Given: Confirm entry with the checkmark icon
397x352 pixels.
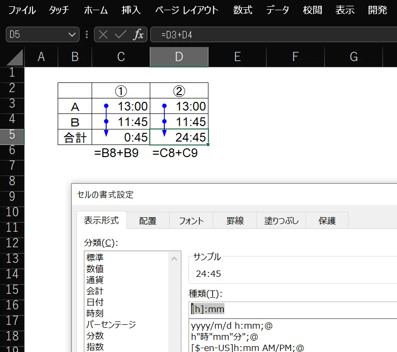Looking at the screenshot, I should point(120,34).
